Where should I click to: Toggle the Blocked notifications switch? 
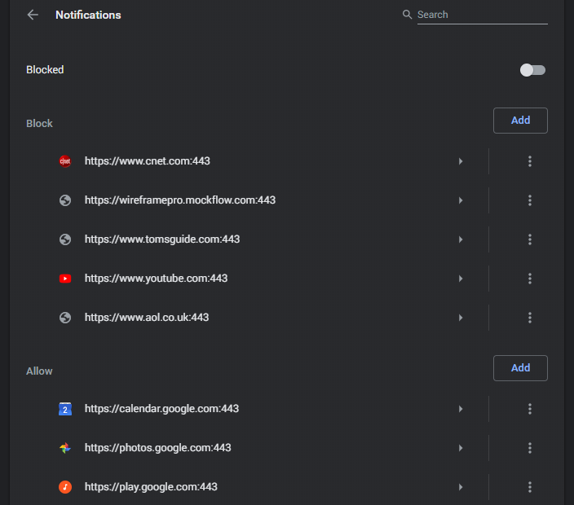532,70
